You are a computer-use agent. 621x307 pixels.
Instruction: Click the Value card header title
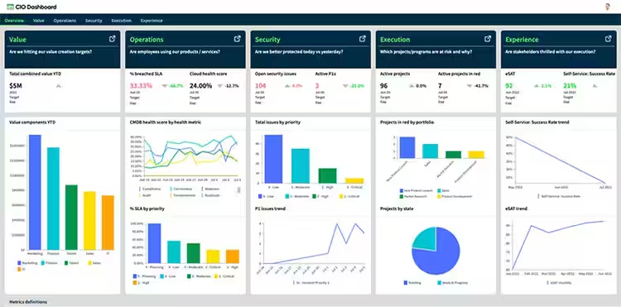coord(17,40)
